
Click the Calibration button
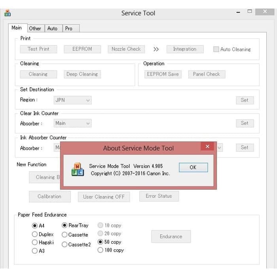(x=50, y=197)
